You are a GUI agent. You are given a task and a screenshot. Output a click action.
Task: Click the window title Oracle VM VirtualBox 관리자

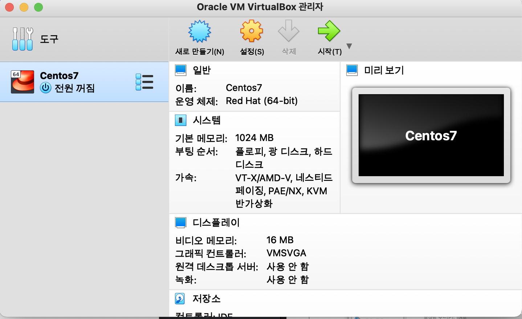pyautogui.click(x=260, y=7)
